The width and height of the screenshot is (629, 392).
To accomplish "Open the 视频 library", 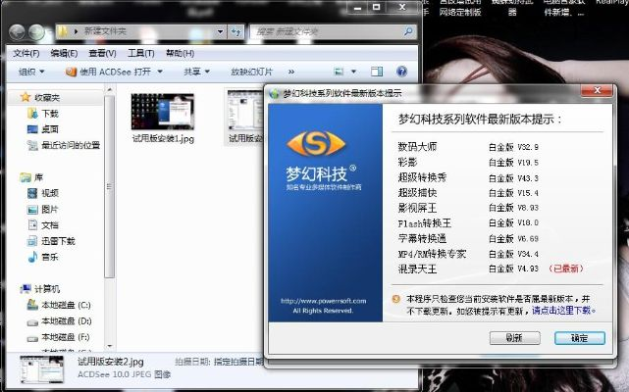I will [x=50, y=193].
